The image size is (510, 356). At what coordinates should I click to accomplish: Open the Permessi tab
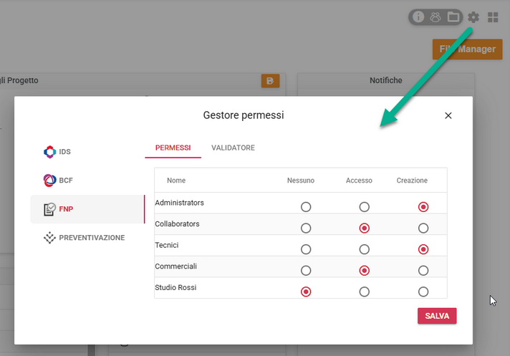[173, 148]
